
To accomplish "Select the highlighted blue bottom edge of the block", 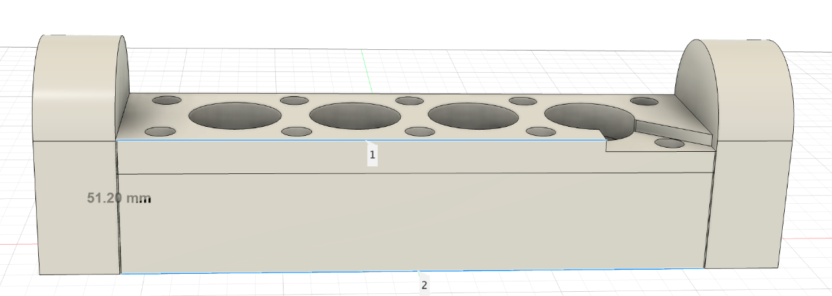I will tap(413, 272).
